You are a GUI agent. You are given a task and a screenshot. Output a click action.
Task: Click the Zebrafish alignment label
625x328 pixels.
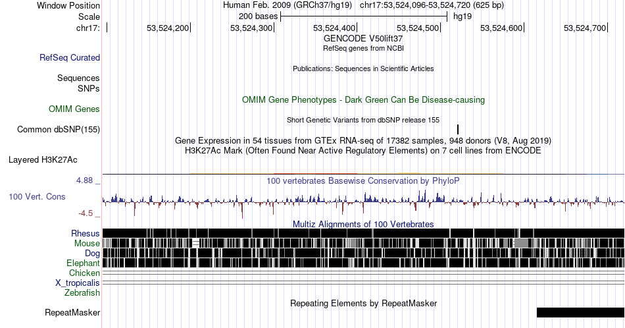82,292
